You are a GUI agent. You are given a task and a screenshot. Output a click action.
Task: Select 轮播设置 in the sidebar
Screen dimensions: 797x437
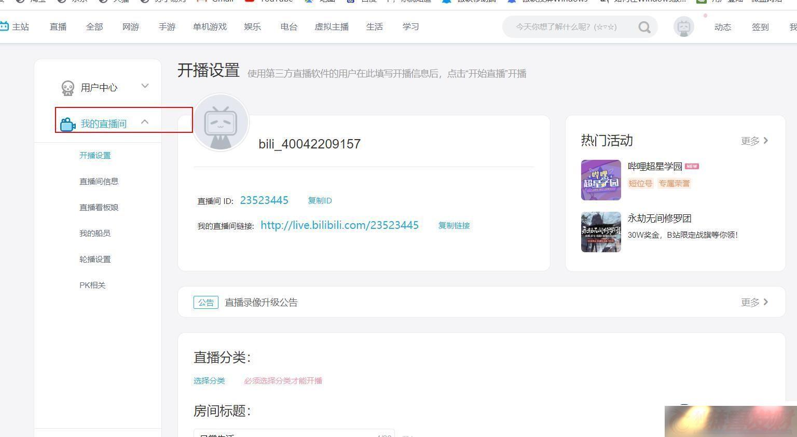coord(95,259)
